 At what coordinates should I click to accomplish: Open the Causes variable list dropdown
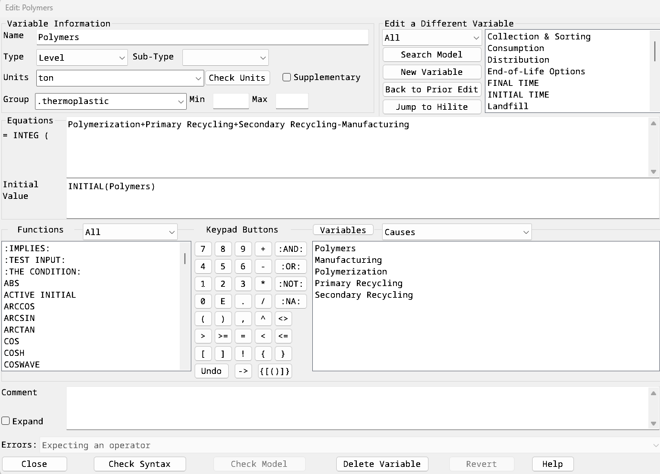(456, 232)
